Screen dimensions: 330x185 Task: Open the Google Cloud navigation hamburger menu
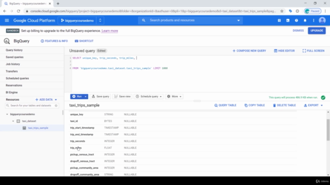pos(7,21)
